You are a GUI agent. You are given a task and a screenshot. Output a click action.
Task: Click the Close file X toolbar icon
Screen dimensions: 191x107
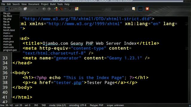tap(37, 9)
